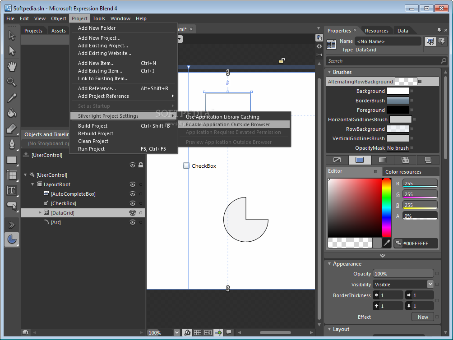Collapse the LayoutRoot tree node
Screen dimensions: 453x340
pyautogui.click(x=32, y=184)
